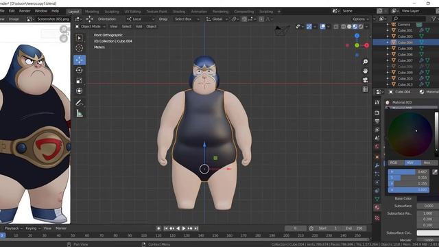Open the Tool properties tab
The image size is (439, 247).
(377, 102)
